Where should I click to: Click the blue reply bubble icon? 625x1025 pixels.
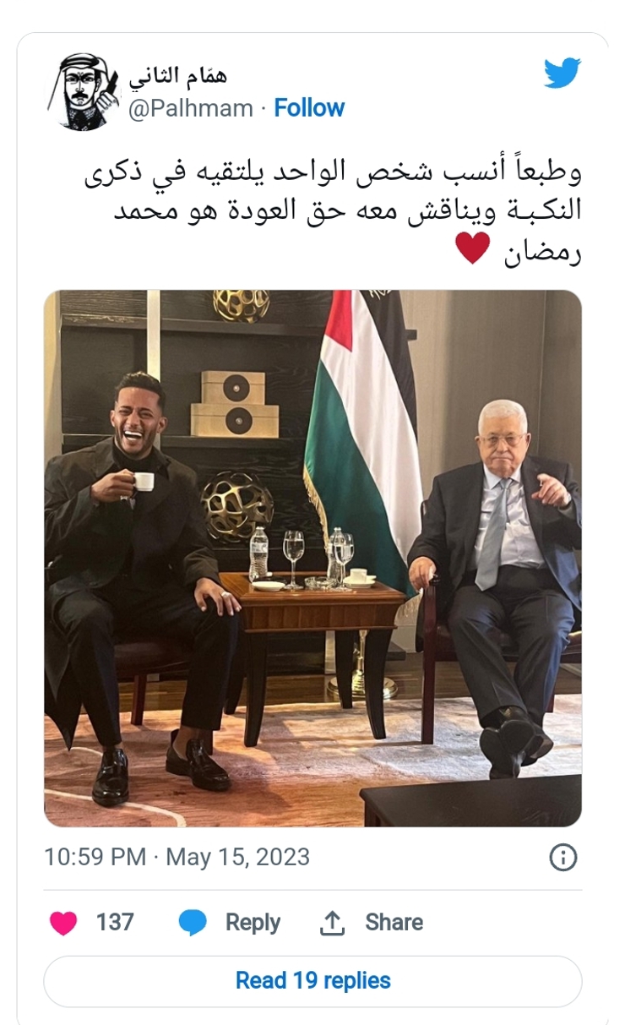coord(193,923)
